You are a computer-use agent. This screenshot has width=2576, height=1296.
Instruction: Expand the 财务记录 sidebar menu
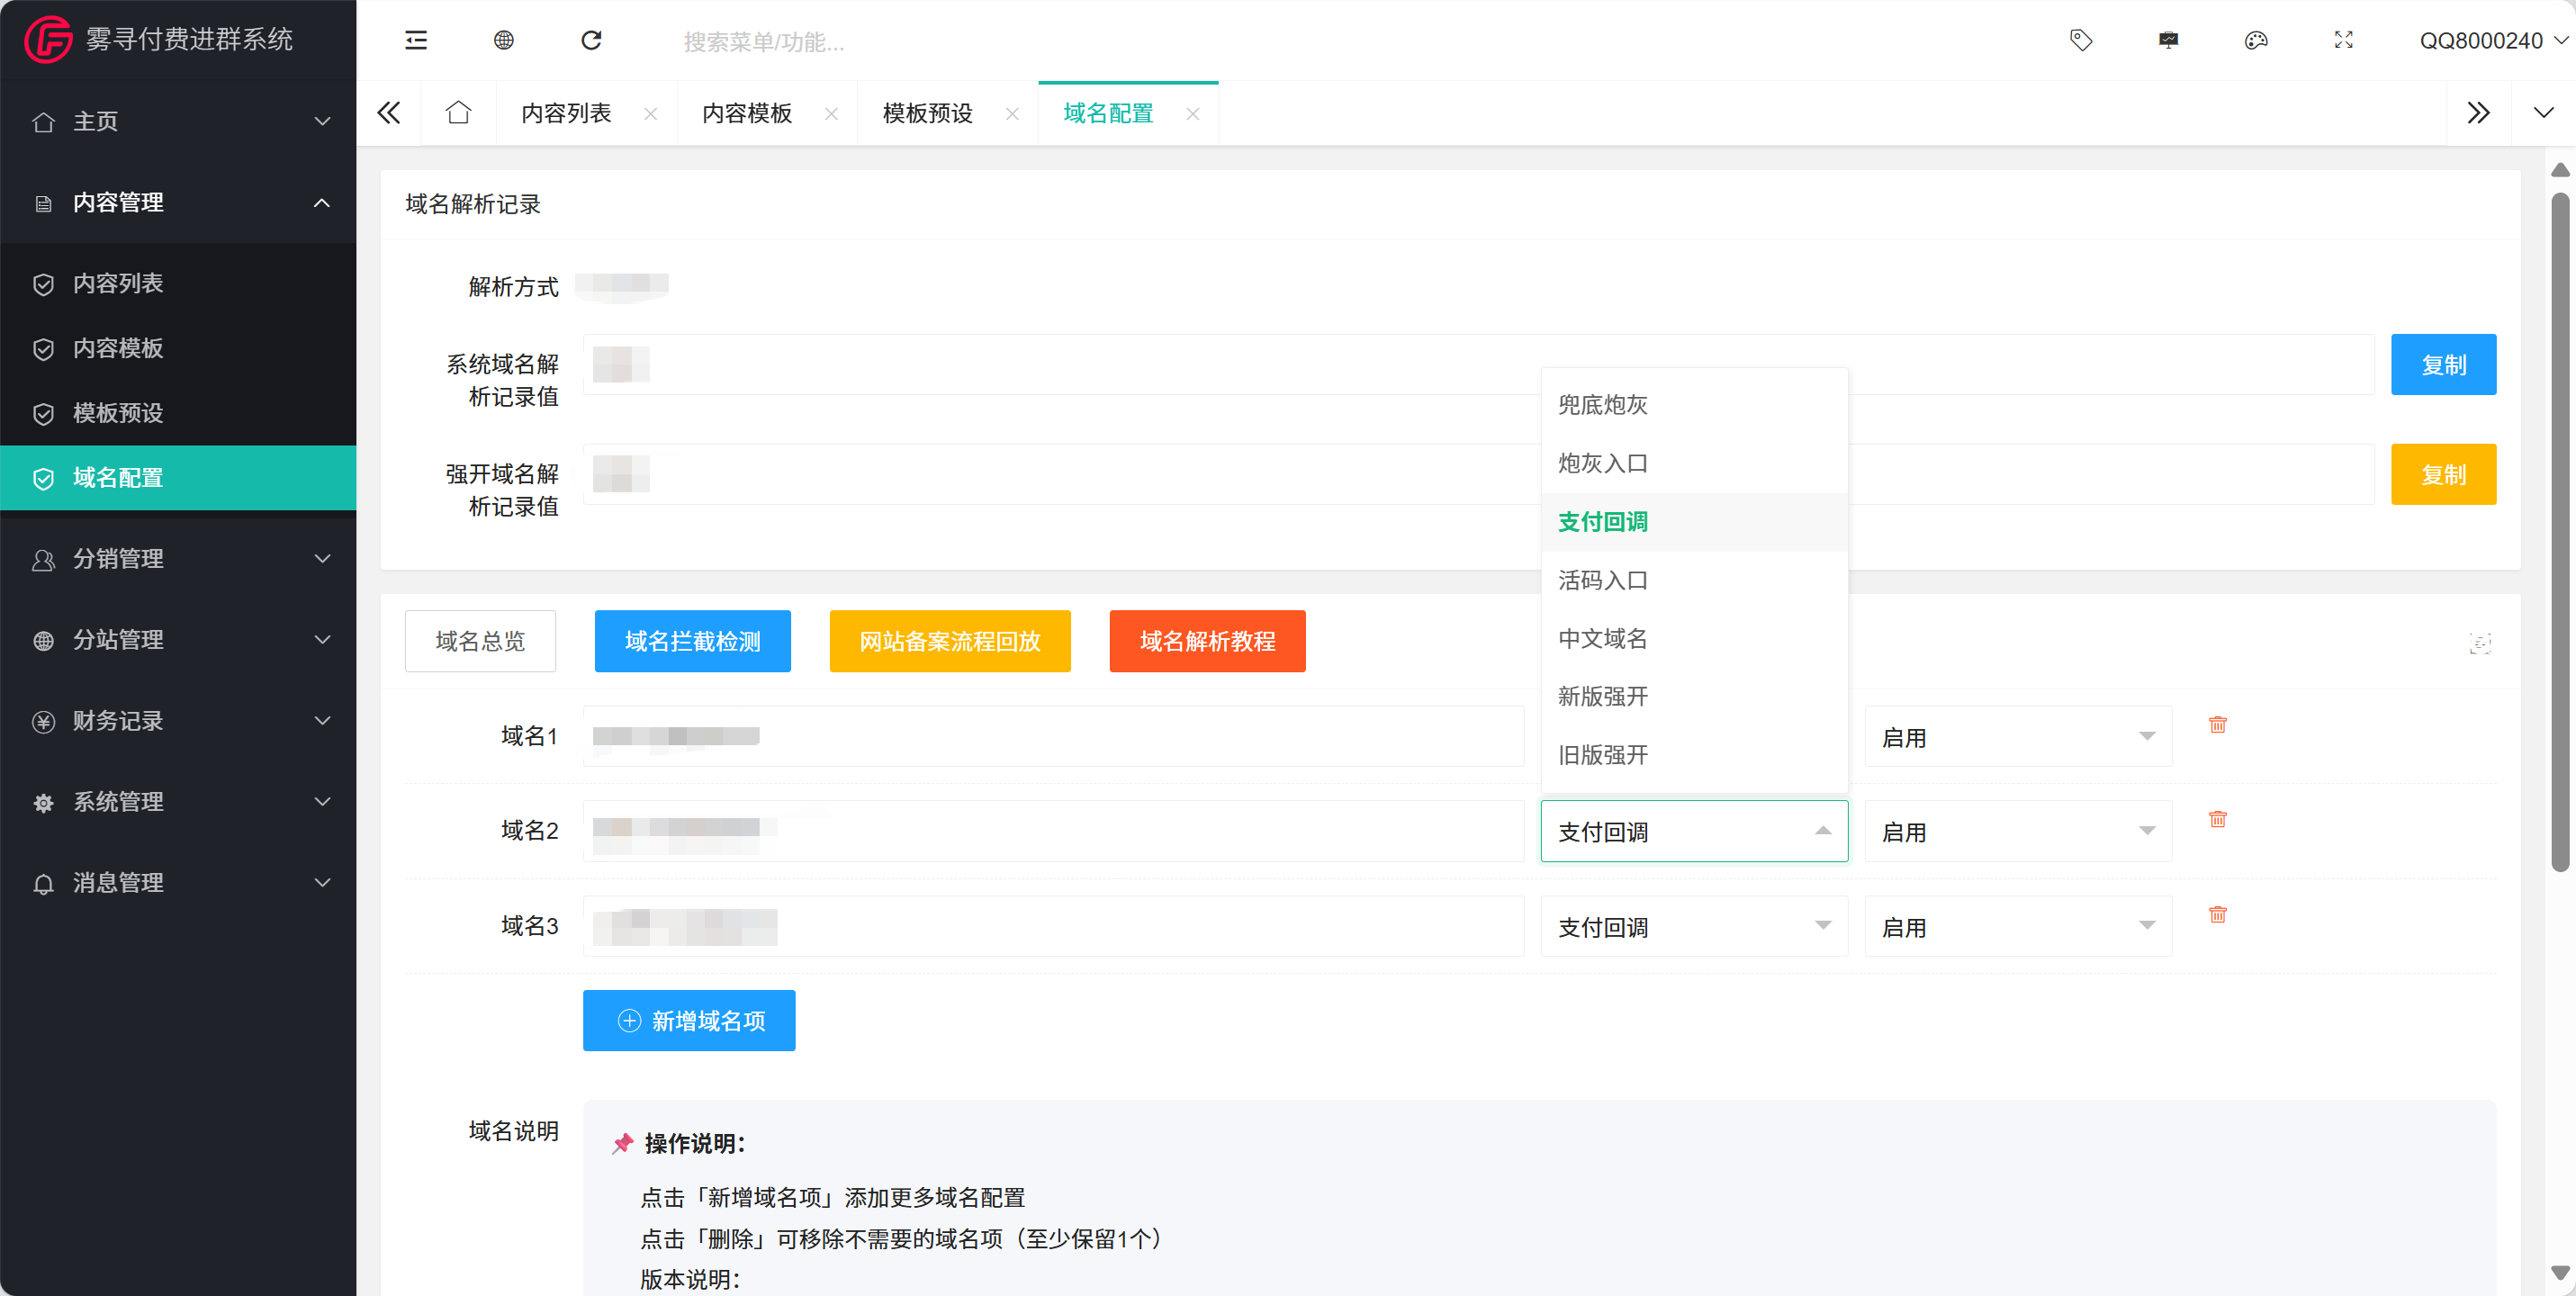[178, 721]
